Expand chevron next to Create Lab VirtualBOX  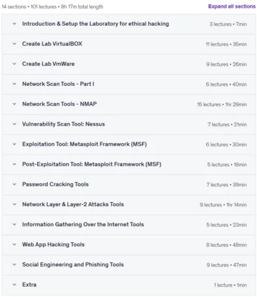coord(14,44)
